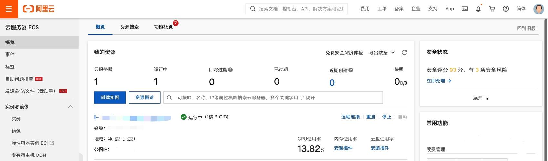Select 概览 in the left sidebar
Screen dimensions: 548x161
39,42
